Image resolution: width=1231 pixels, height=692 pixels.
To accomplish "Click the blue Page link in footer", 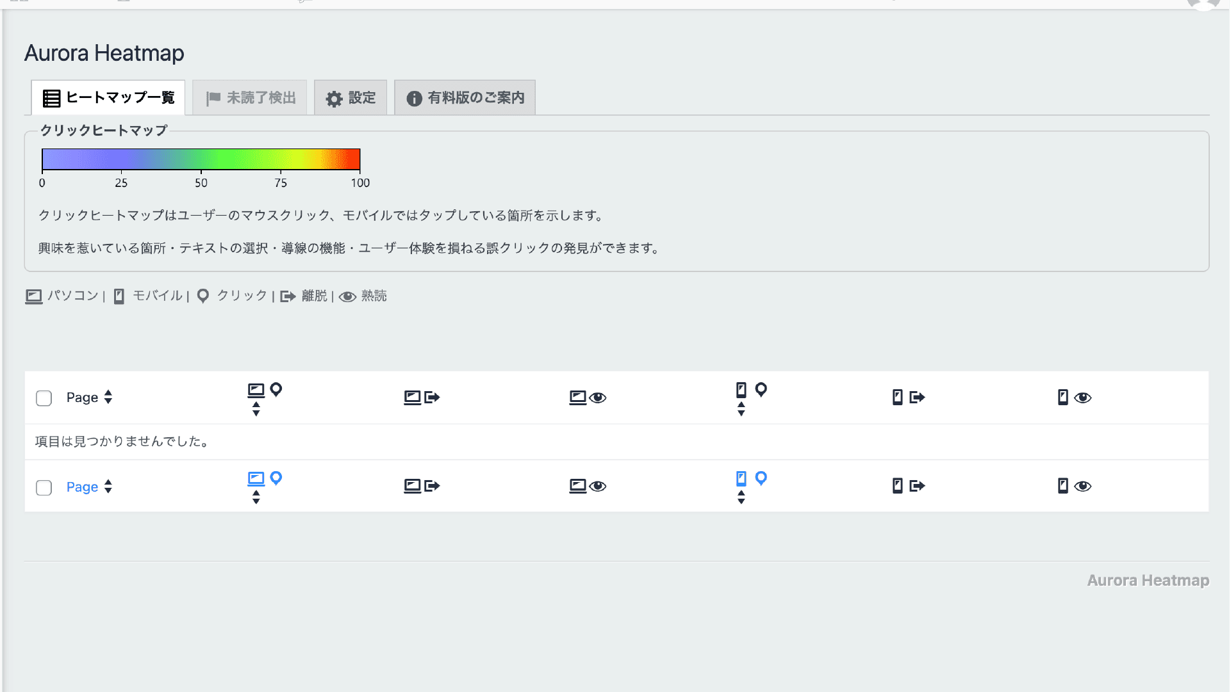I will click(82, 487).
